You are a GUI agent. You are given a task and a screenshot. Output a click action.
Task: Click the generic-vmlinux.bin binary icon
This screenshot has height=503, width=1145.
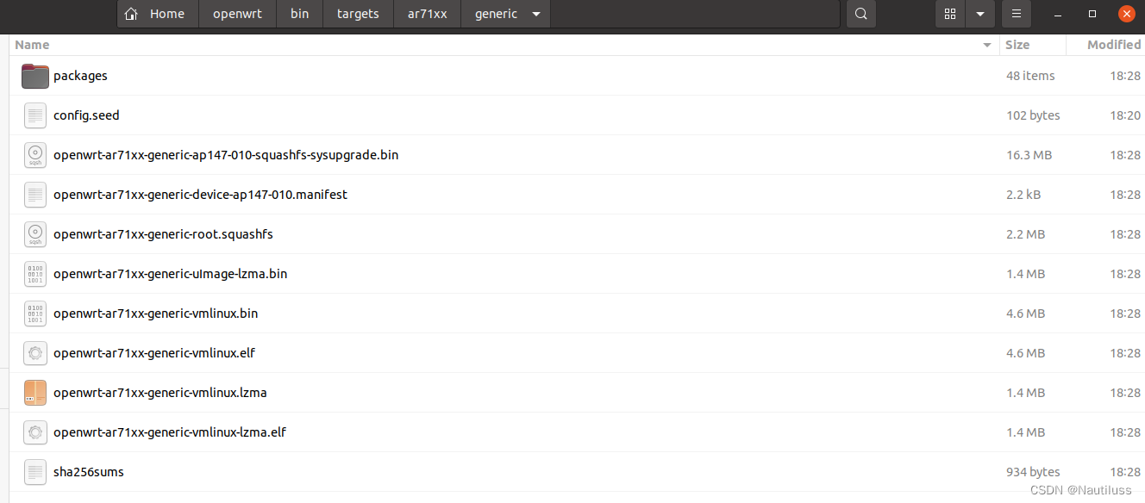click(35, 314)
